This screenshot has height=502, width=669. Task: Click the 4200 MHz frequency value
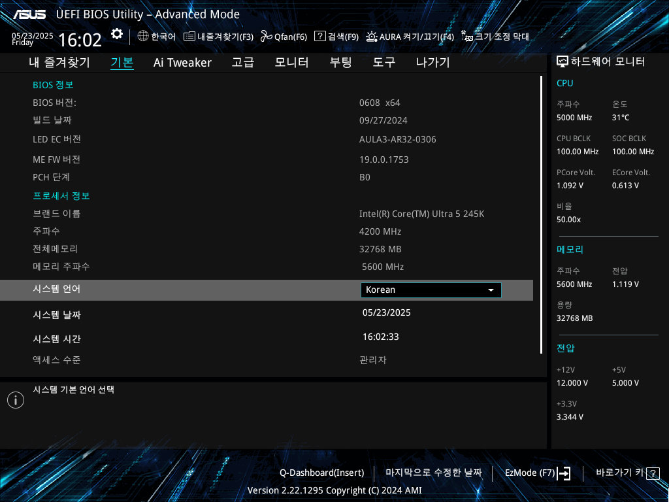point(380,232)
